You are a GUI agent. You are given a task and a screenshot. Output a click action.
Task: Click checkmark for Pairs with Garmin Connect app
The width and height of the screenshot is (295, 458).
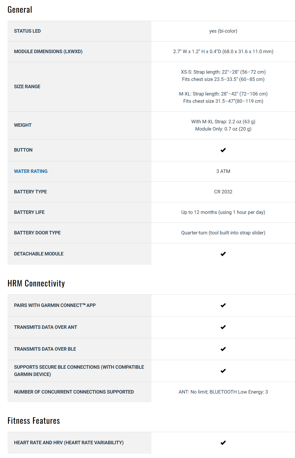pyautogui.click(x=223, y=305)
